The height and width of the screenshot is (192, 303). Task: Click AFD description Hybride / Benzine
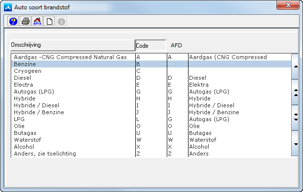point(214,112)
